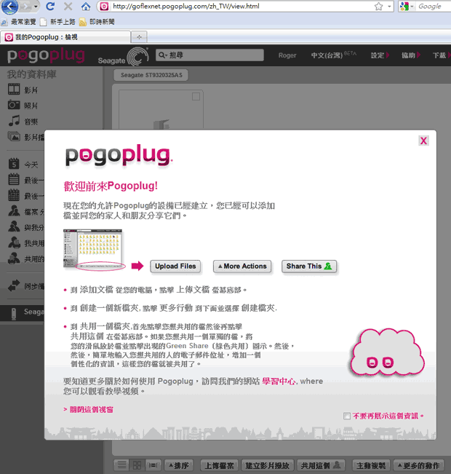This screenshot has height=474, width=451.
Task: Click the 搜尋 search field
Action: coord(211,55)
